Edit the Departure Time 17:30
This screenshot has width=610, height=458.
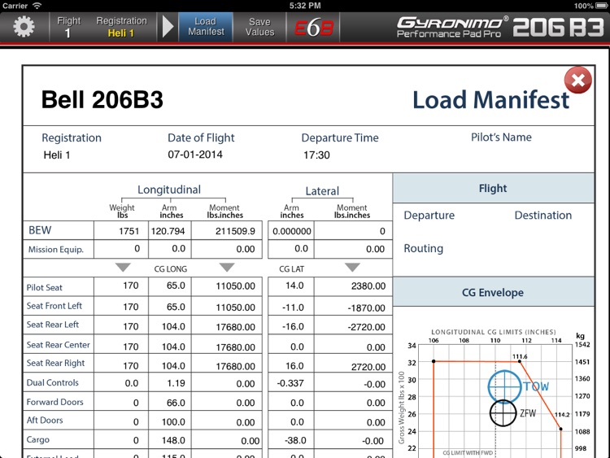pyautogui.click(x=316, y=155)
